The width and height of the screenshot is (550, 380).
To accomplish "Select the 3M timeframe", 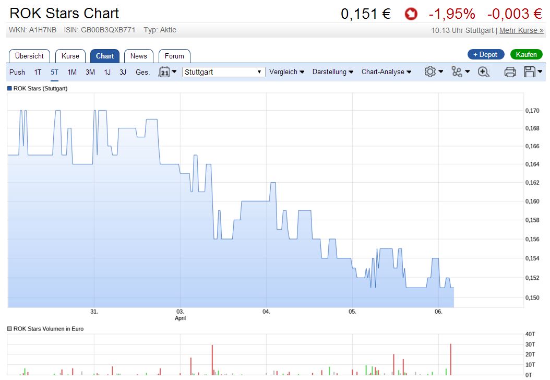I will (90, 72).
